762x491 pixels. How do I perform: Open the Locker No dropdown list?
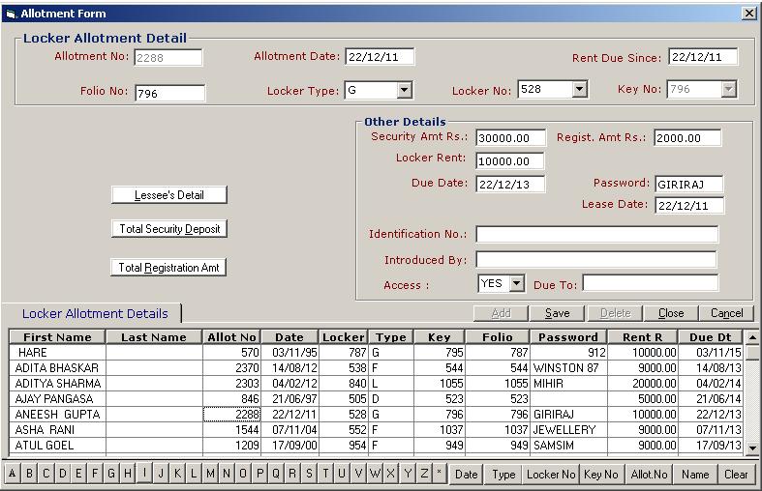[579, 90]
